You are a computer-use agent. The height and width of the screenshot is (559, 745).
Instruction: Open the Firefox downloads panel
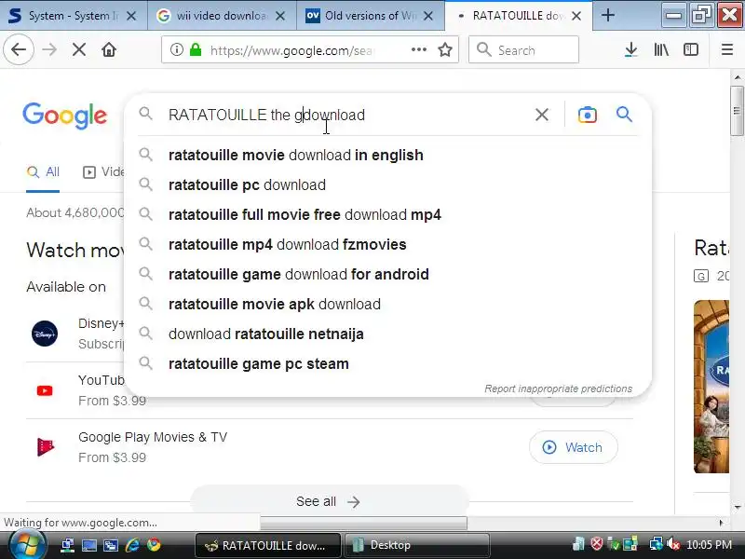pyautogui.click(x=630, y=49)
